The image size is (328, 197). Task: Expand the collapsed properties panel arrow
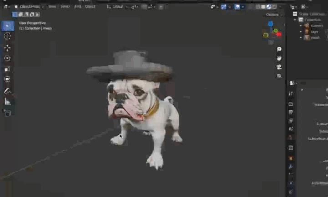302,90
